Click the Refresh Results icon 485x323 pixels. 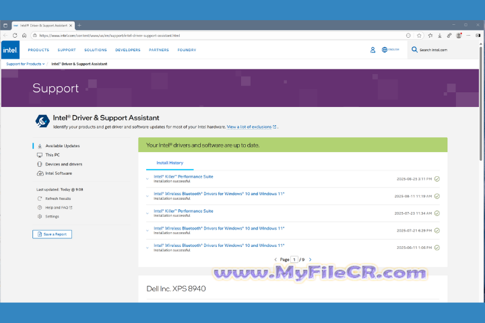click(x=40, y=199)
